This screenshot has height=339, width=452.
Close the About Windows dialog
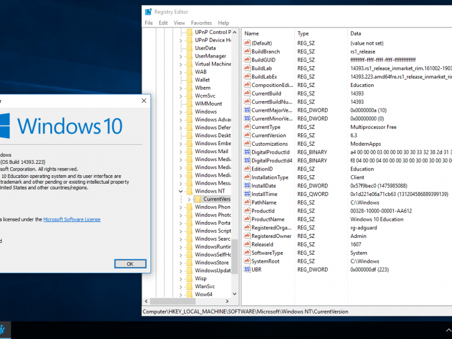(144, 101)
